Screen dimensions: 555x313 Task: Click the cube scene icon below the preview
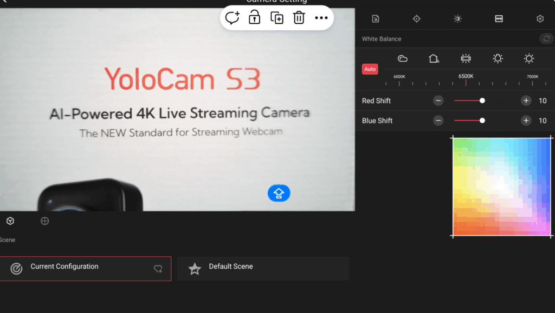[x=10, y=221]
